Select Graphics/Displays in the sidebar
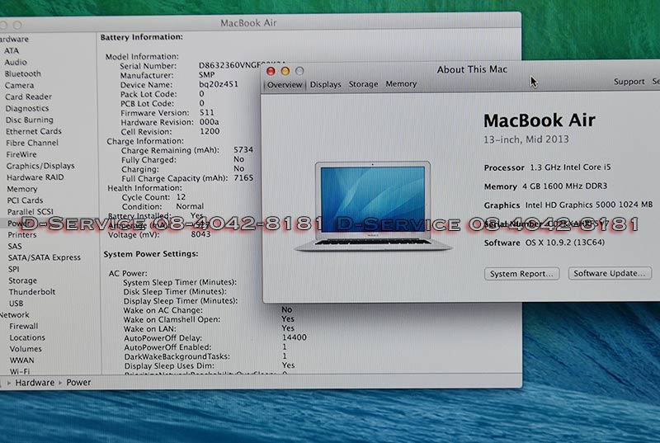660x443 pixels. 40,166
